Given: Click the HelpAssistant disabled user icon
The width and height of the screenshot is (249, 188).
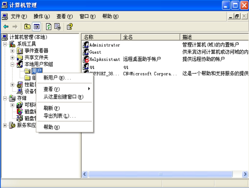Looking at the screenshot, I should coord(86,59).
